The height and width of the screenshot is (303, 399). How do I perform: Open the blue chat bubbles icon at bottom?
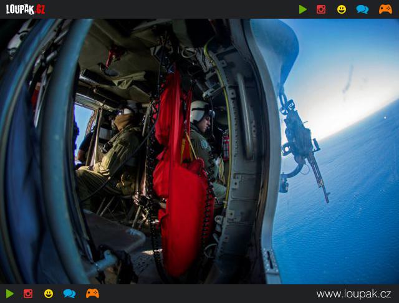69,294
